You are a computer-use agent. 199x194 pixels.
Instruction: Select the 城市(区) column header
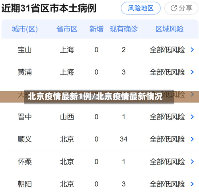(x=25, y=29)
